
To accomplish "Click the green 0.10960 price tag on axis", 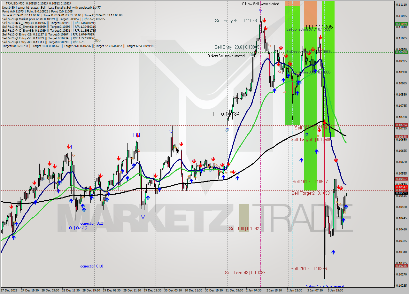I will point(401,52).
